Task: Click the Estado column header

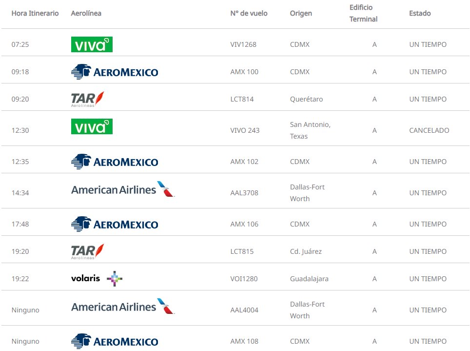Action: pyautogui.click(x=420, y=14)
